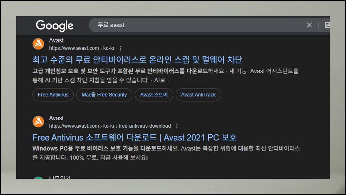Clear the search query with X
Image resolution: width=346 pixels, height=195 pixels.
pos(309,25)
